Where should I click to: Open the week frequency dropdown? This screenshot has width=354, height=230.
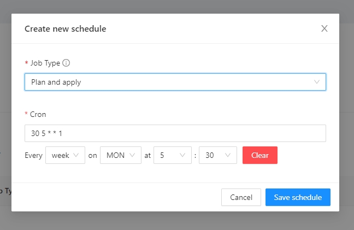(x=64, y=155)
